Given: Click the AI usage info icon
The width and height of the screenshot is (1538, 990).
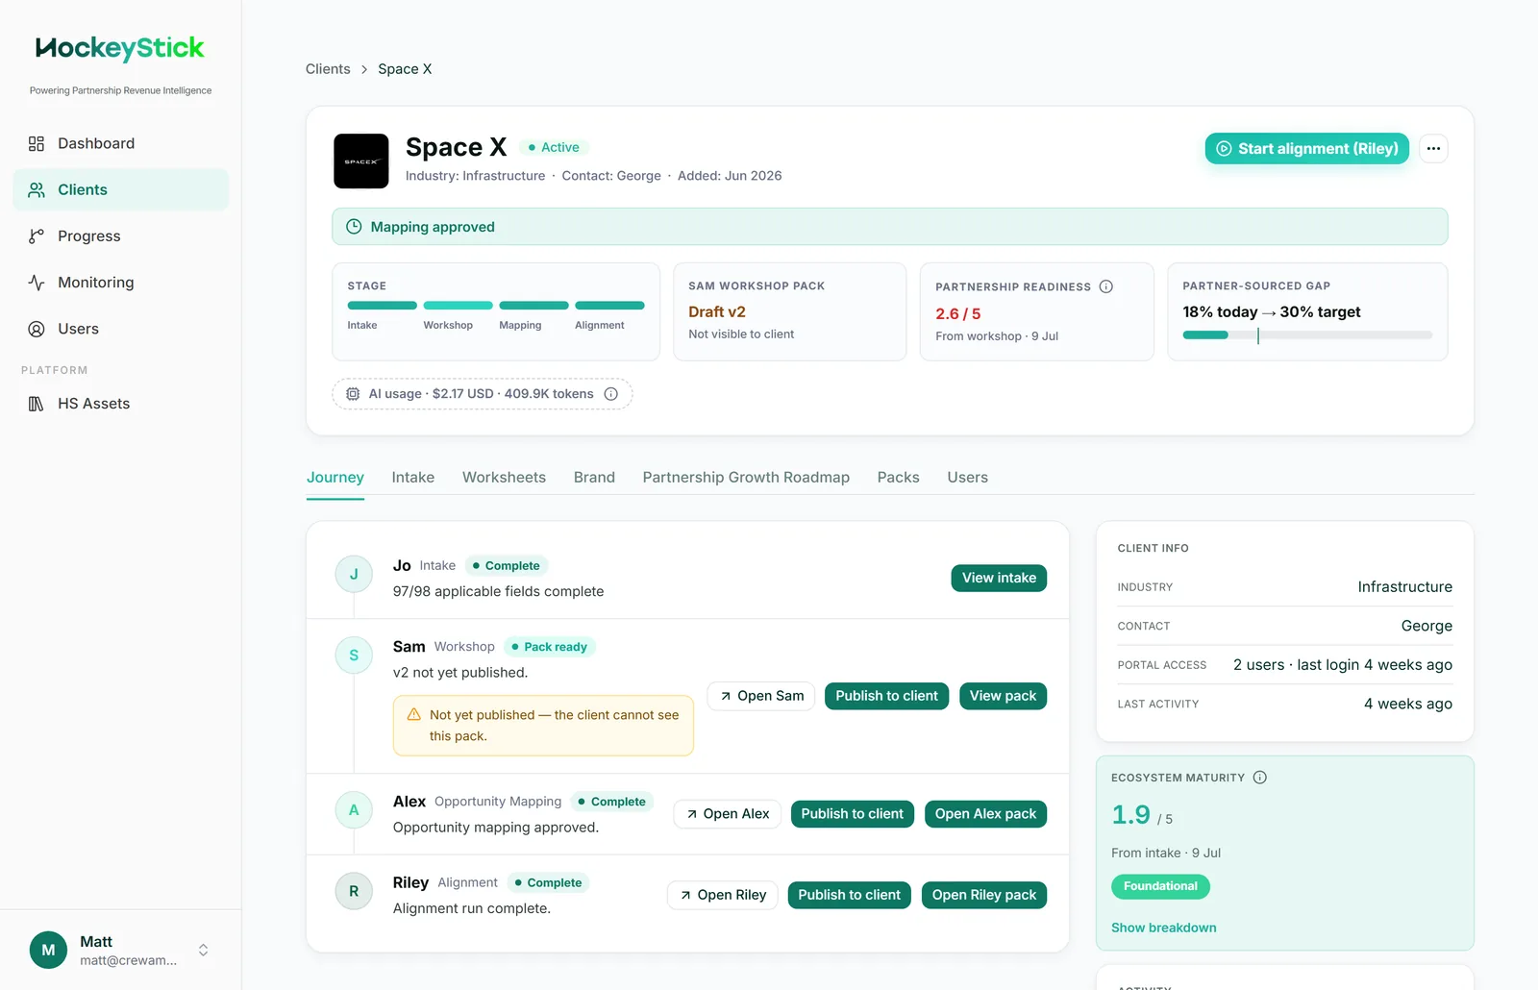Looking at the screenshot, I should tap(610, 394).
